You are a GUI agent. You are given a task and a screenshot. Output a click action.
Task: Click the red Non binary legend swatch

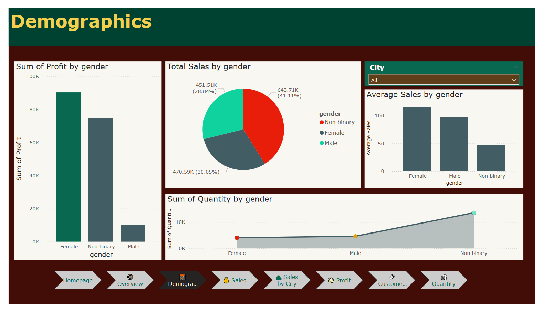click(322, 122)
